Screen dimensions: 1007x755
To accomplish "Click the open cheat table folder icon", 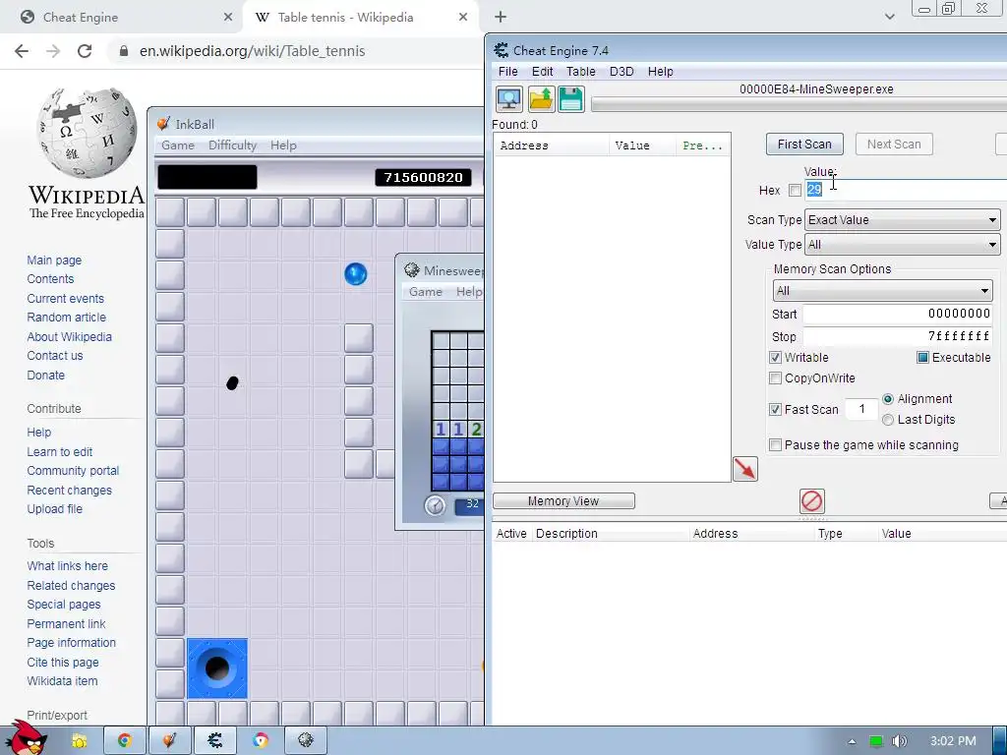I will (541, 99).
